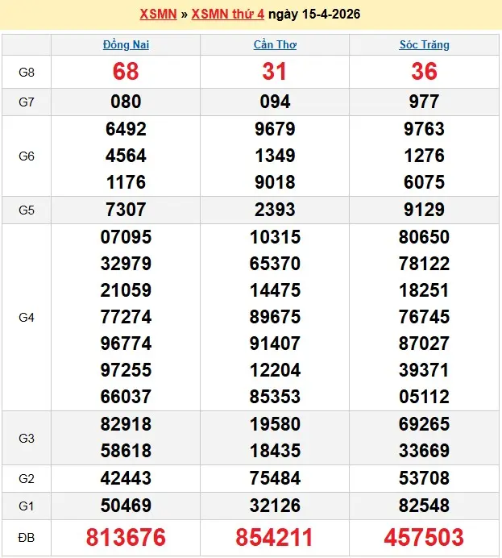Screen dimensions: 502x558
Task: Open the Đồng Nai column header link
Action: click(x=126, y=44)
